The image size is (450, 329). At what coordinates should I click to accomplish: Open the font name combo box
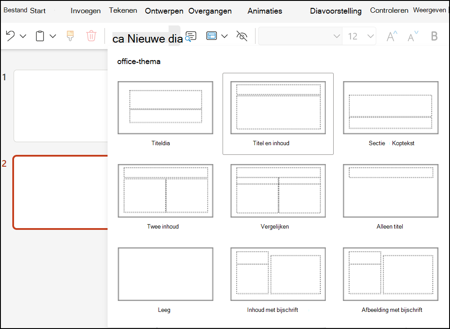click(x=300, y=36)
